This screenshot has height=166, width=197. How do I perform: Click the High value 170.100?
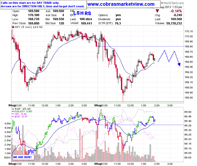coord(34,15)
